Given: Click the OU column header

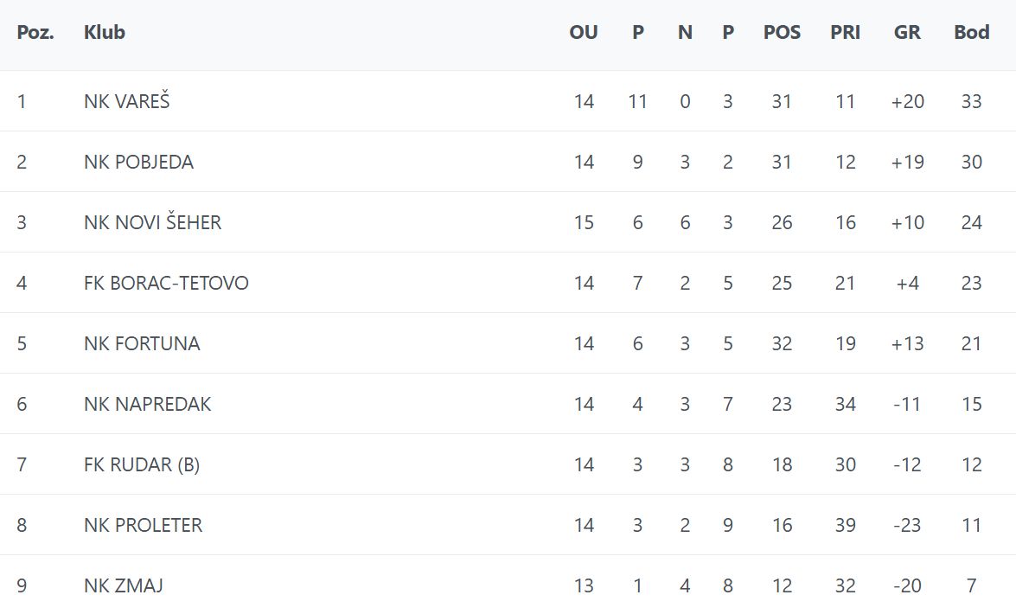Looking at the screenshot, I should point(584,33).
